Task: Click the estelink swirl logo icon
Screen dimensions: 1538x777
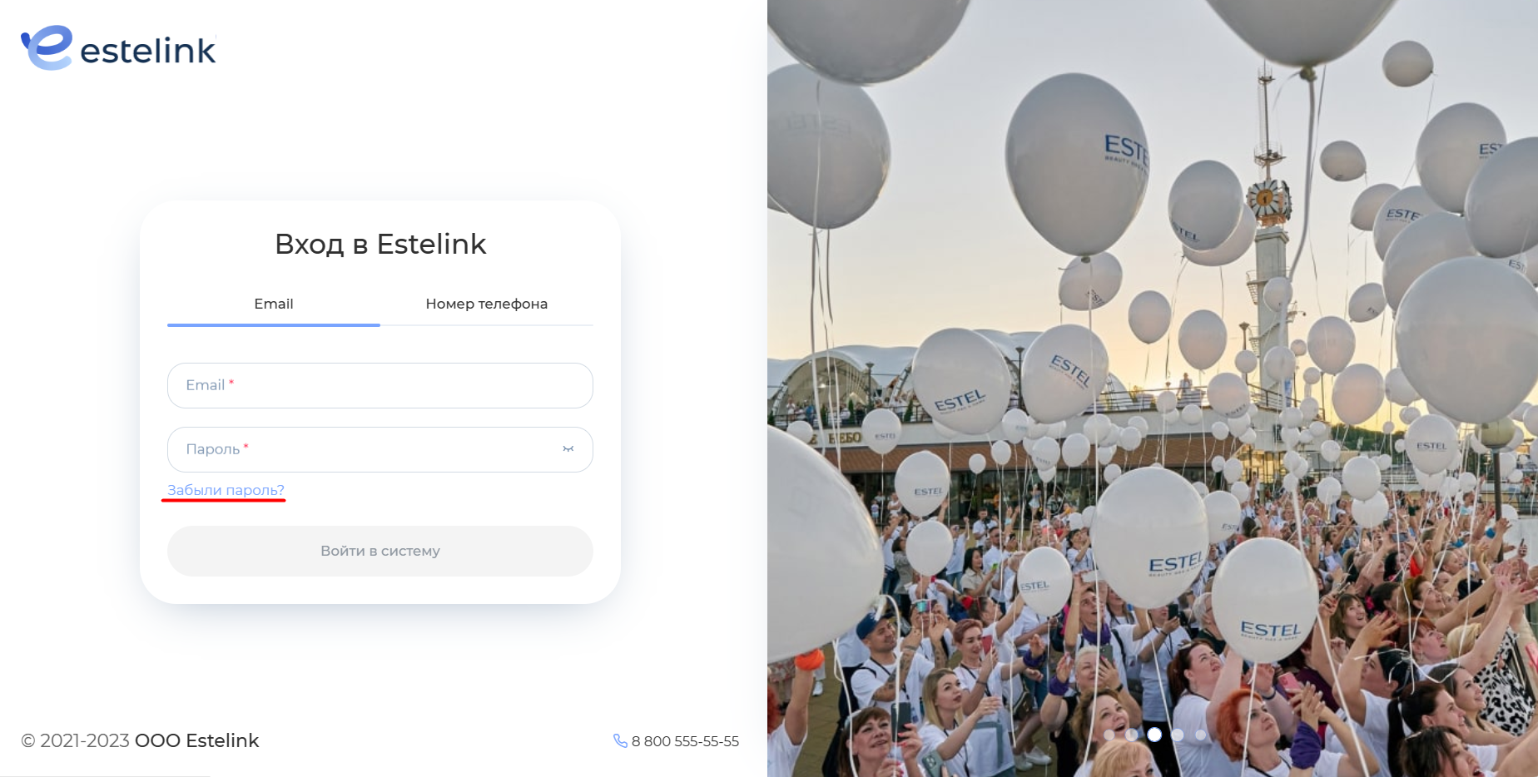Action: point(47,47)
